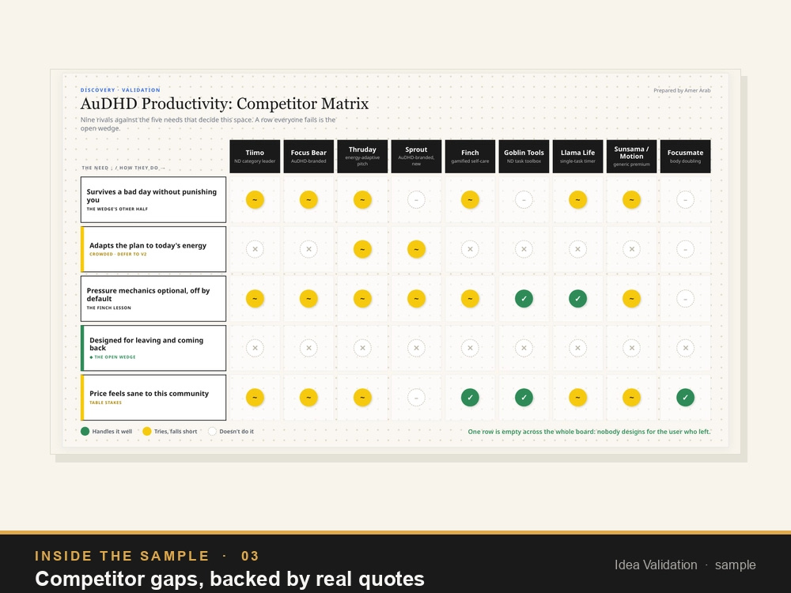Click the 'DISCOVERY · VALIDATION' label
Image resolution: width=791 pixels, height=593 pixels.
pos(120,90)
